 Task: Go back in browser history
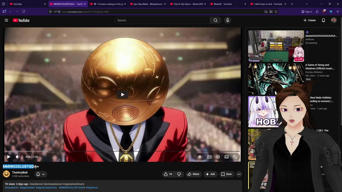click(11, 11)
